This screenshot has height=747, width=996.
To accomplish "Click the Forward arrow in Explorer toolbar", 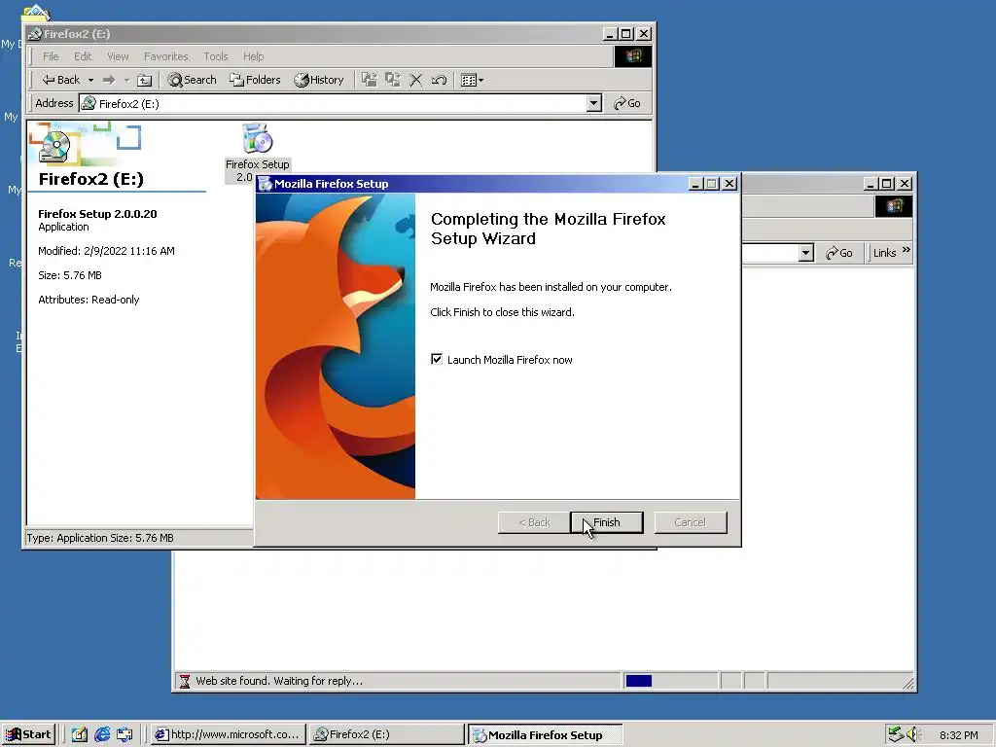I will pos(109,80).
